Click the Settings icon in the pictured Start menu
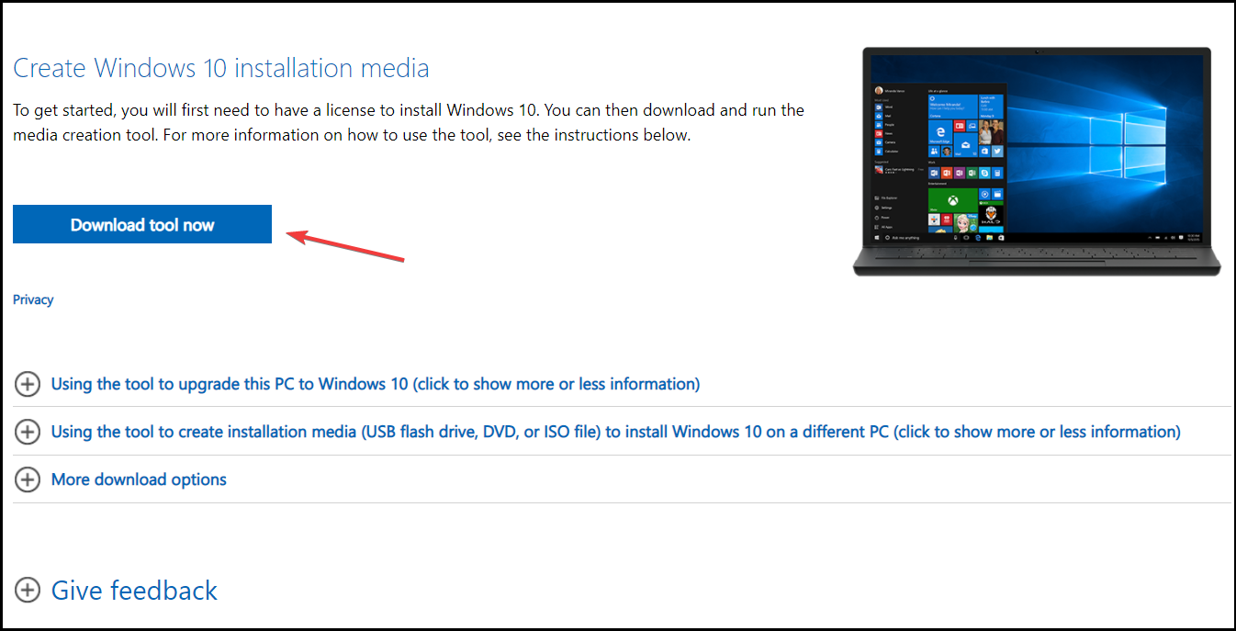Image resolution: width=1236 pixels, height=631 pixels. tap(875, 208)
